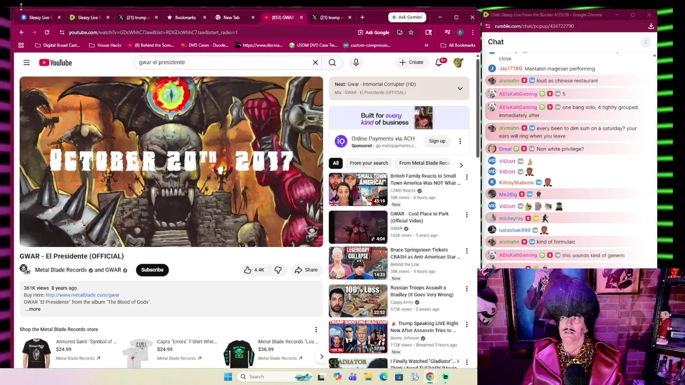The height and width of the screenshot is (385, 685).
Task: Clear the search box text
Action: pyautogui.click(x=315, y=63)
